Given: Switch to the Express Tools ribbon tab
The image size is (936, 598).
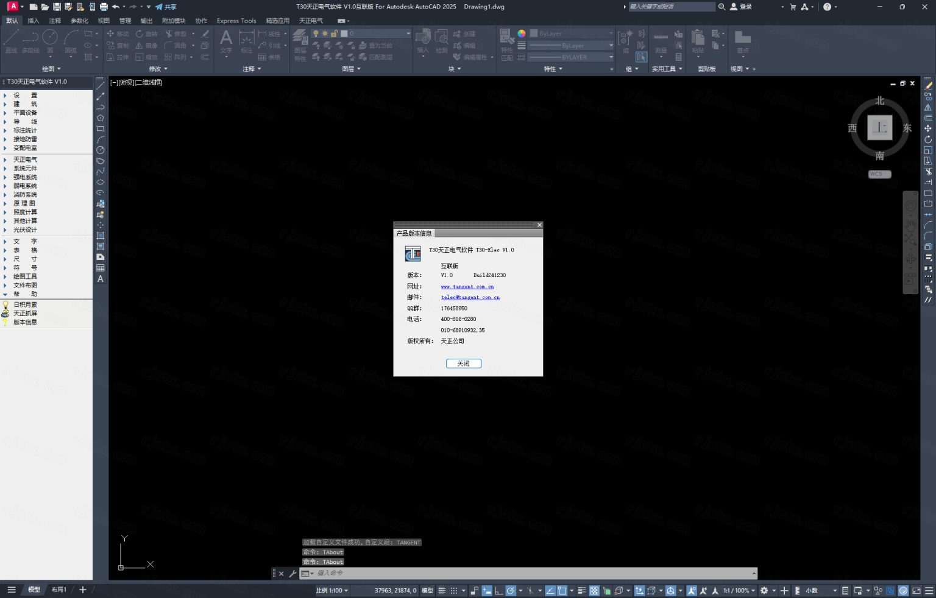Looking at the screenshot, I should tap(236, 21).
